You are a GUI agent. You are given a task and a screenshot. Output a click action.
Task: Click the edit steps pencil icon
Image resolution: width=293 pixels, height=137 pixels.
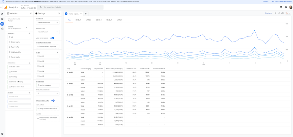pyautogui.click(x=58, y=52)
